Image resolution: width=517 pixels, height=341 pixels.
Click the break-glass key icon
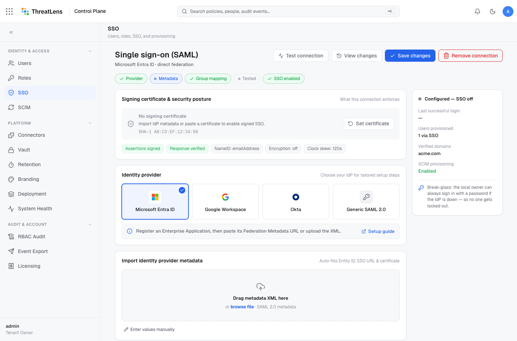point(421,188)
